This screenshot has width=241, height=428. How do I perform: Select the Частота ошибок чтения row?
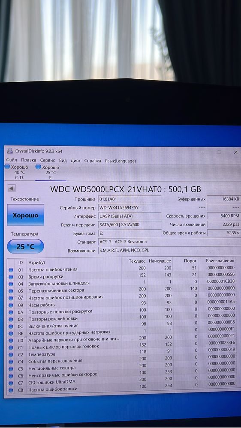(x=122, y=269)
